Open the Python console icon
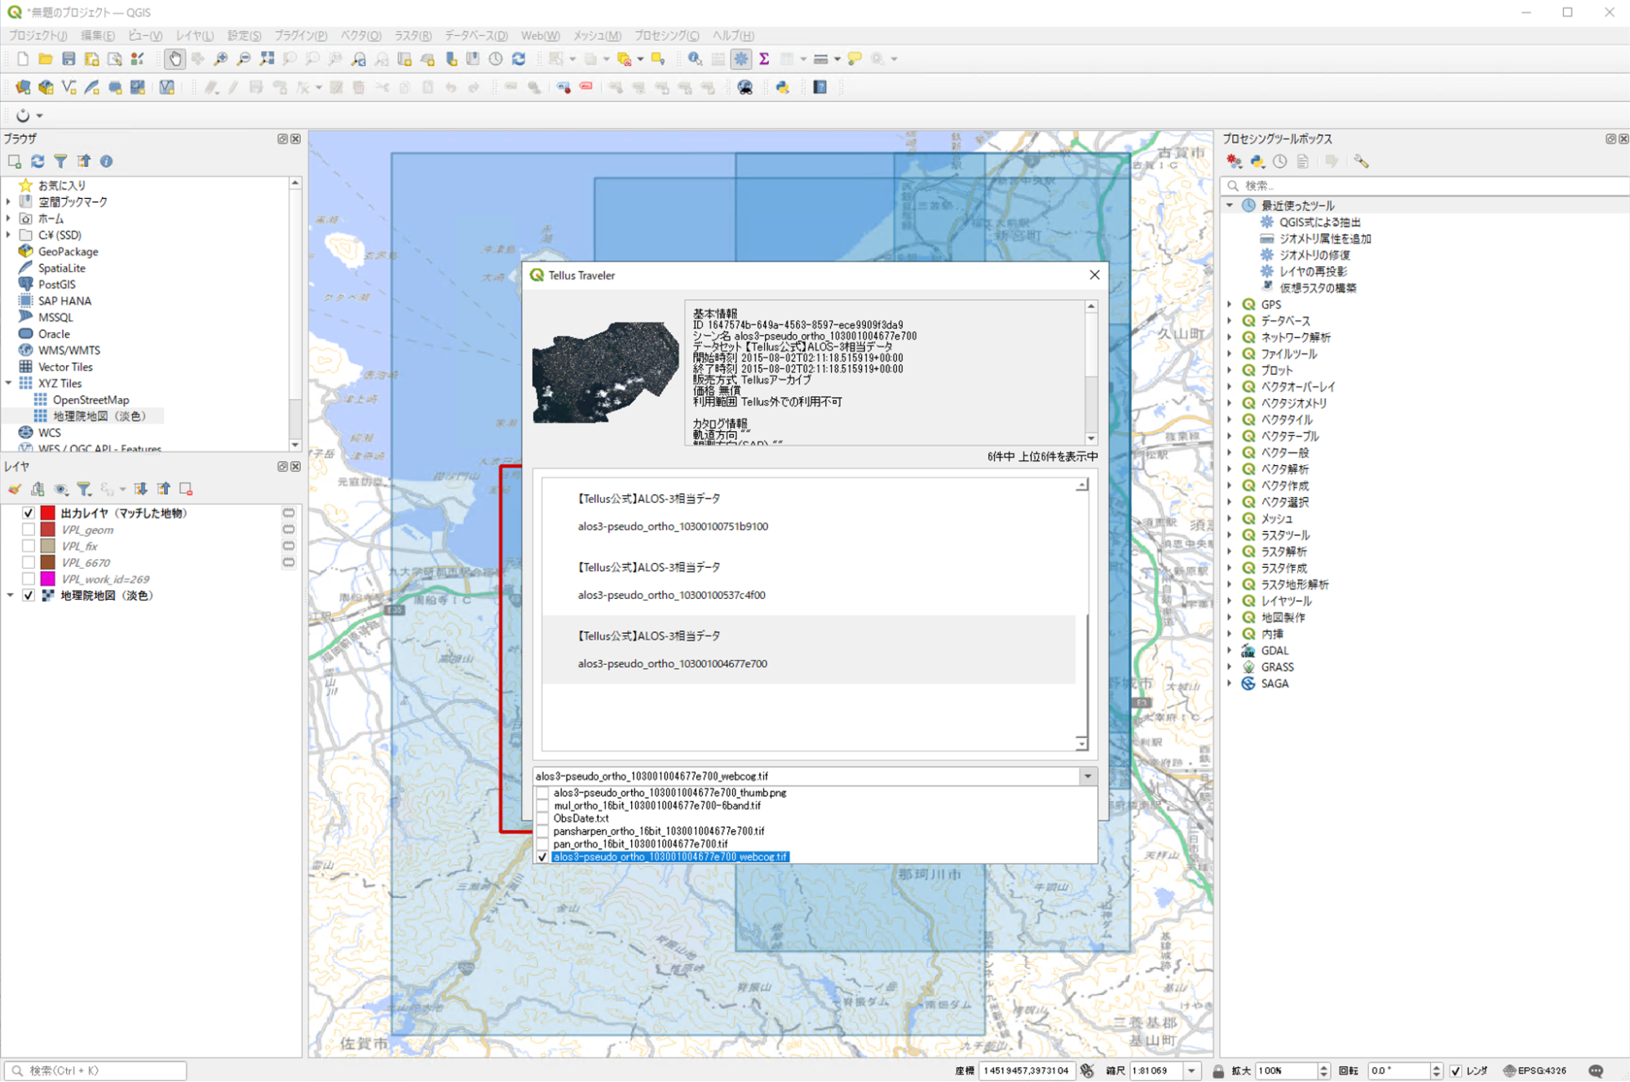The image size is (1630, 1082). coord(783,87)
